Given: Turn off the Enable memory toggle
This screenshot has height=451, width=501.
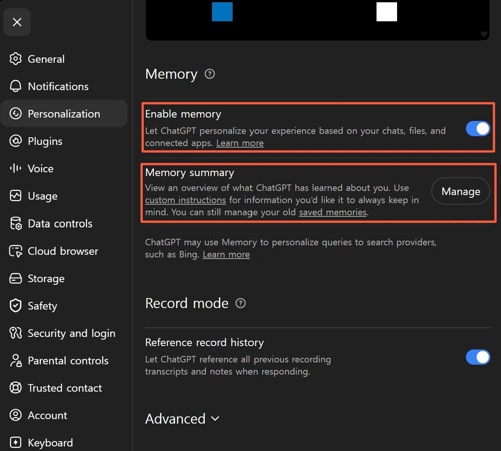Looking at the screenshot, I should (x=478, y=129).
